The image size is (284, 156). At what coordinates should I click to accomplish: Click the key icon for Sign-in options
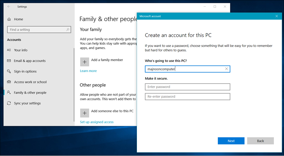click(9, 71)
